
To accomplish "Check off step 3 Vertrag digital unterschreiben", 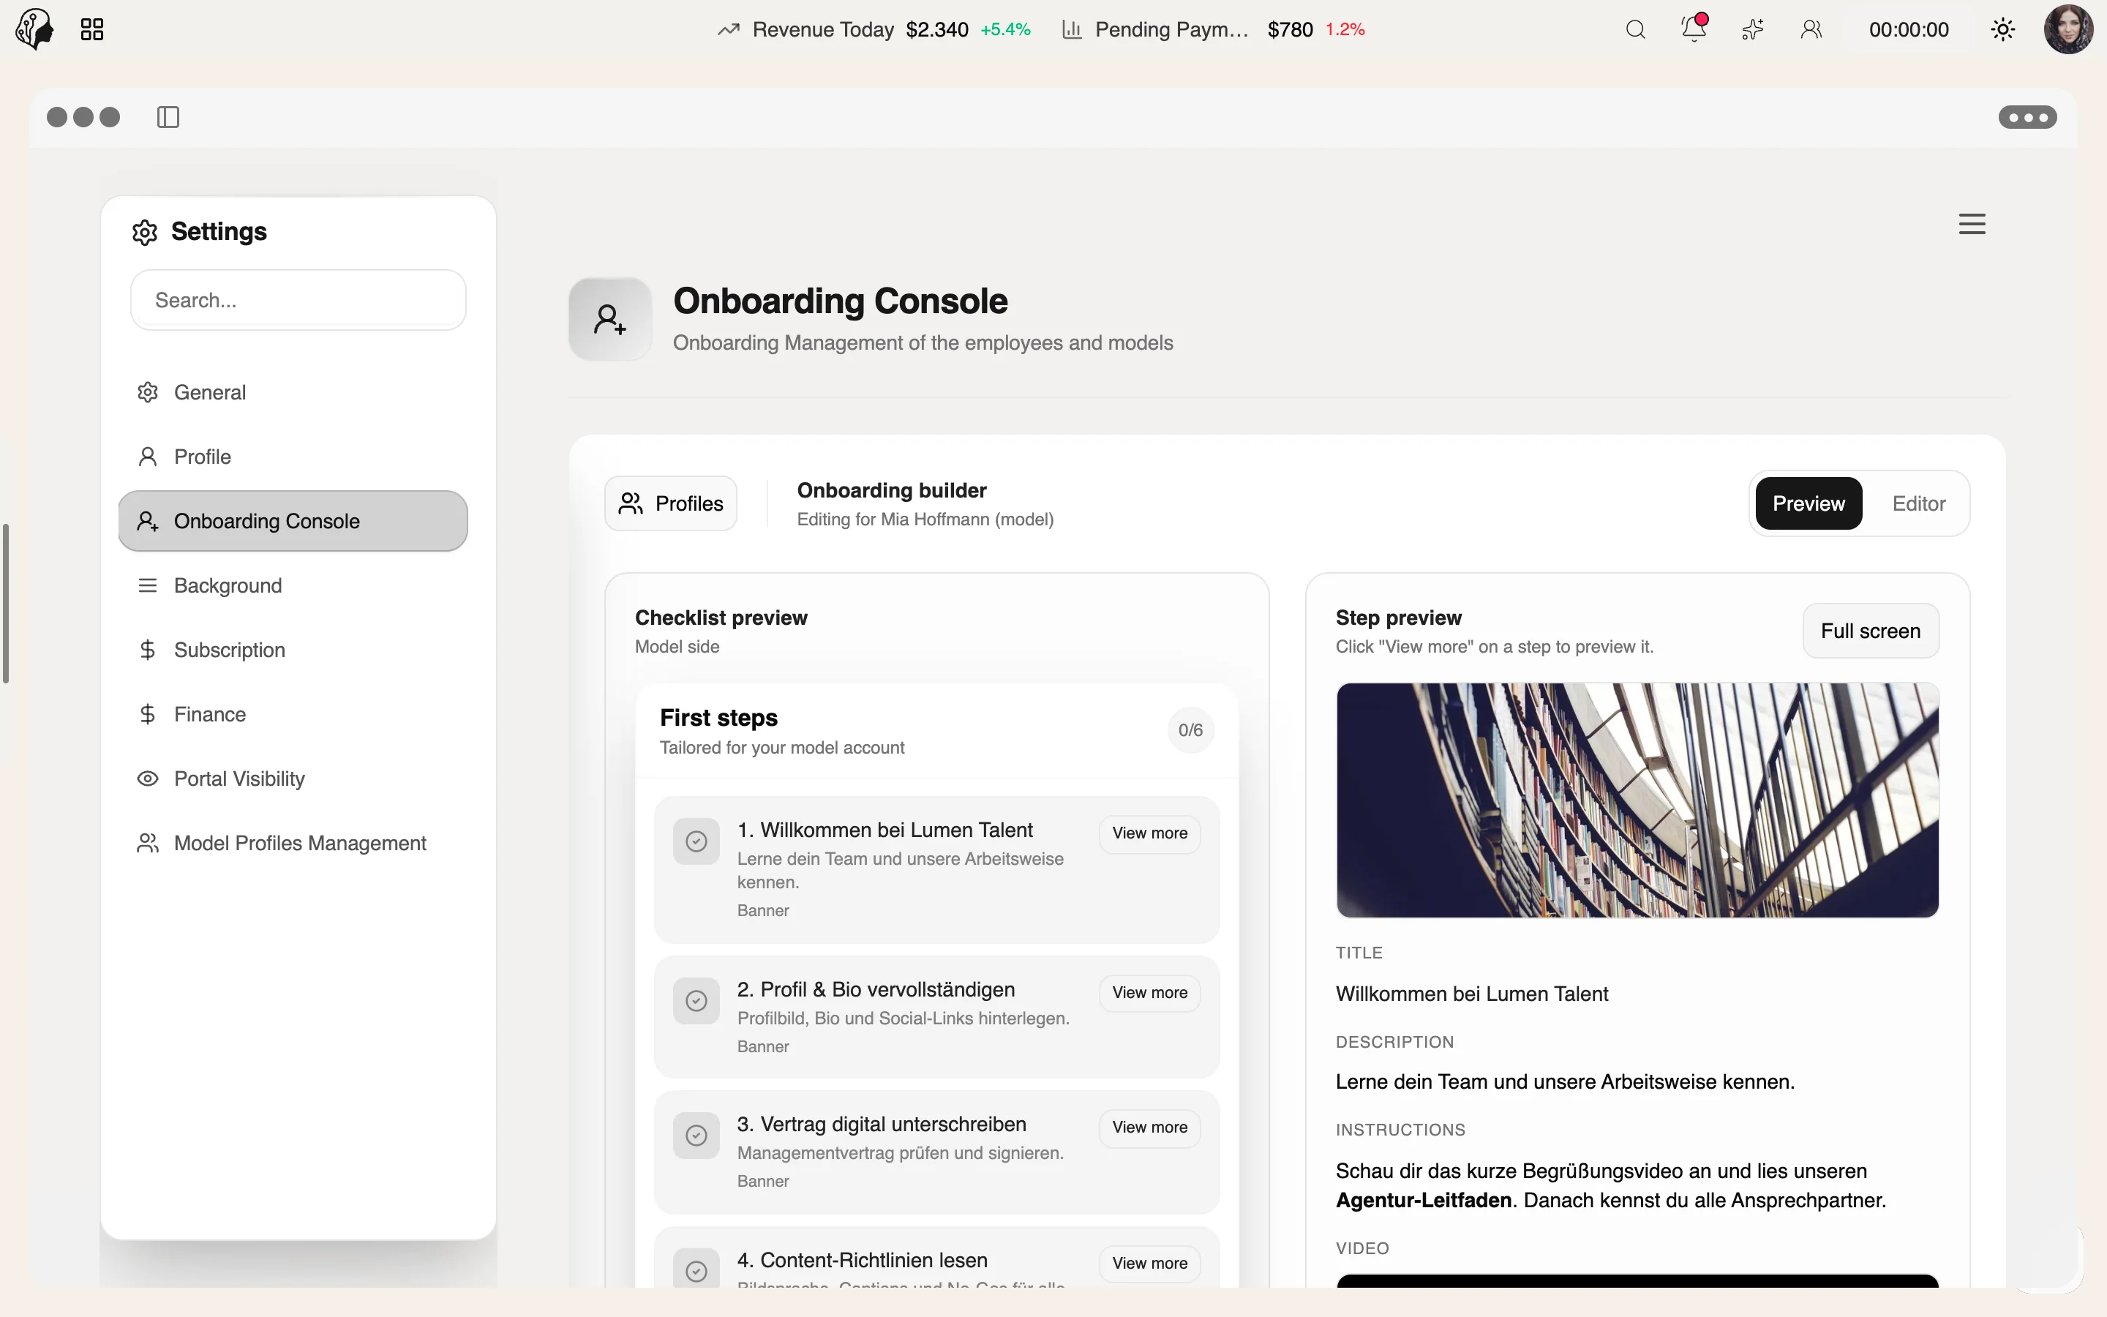I will coord(696,1136).
